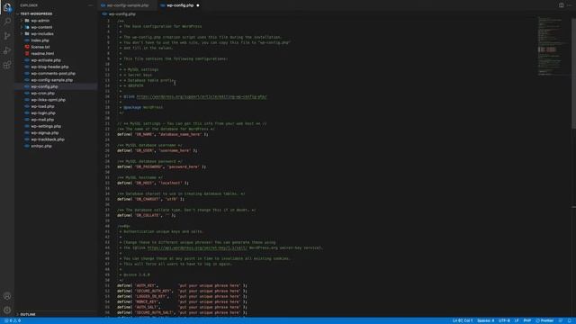The image size is (576, 324).
Task: Click the feedback icon in status bar
Action: coord(561,320)
